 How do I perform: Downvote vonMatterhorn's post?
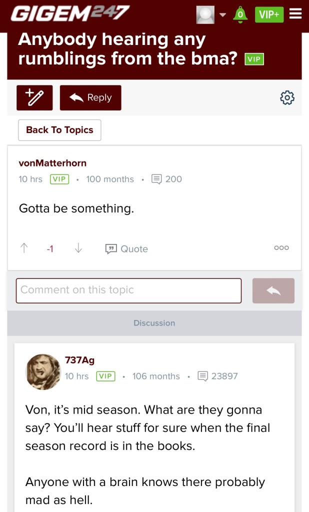(78, 248)
